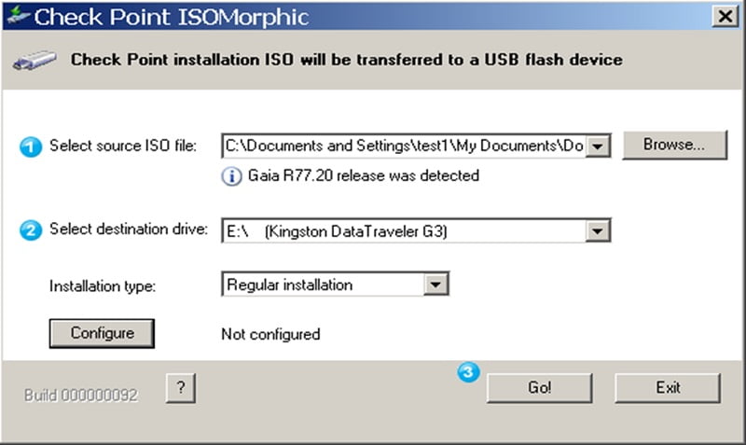Click the Configure button

coord(102,333)
